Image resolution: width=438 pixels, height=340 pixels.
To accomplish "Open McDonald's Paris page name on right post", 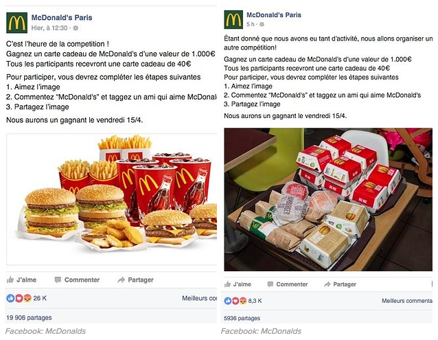I will 274,15.
